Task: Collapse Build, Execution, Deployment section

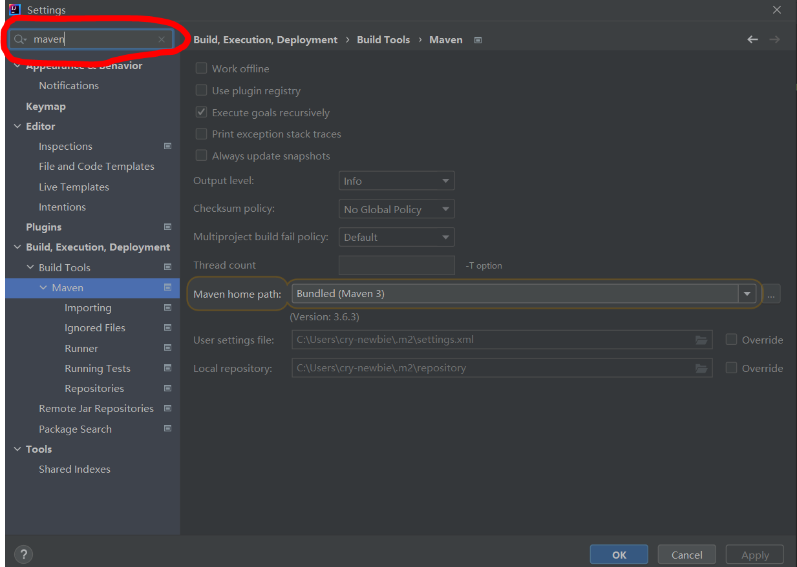Action: [17, 247]
